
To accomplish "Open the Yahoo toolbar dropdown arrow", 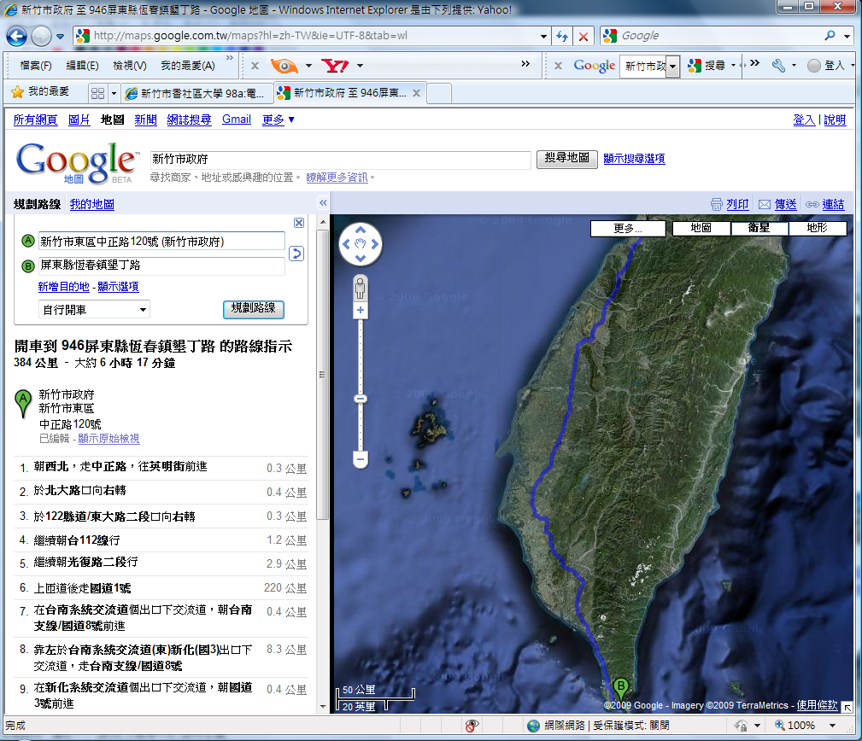I will pos(360,66).
